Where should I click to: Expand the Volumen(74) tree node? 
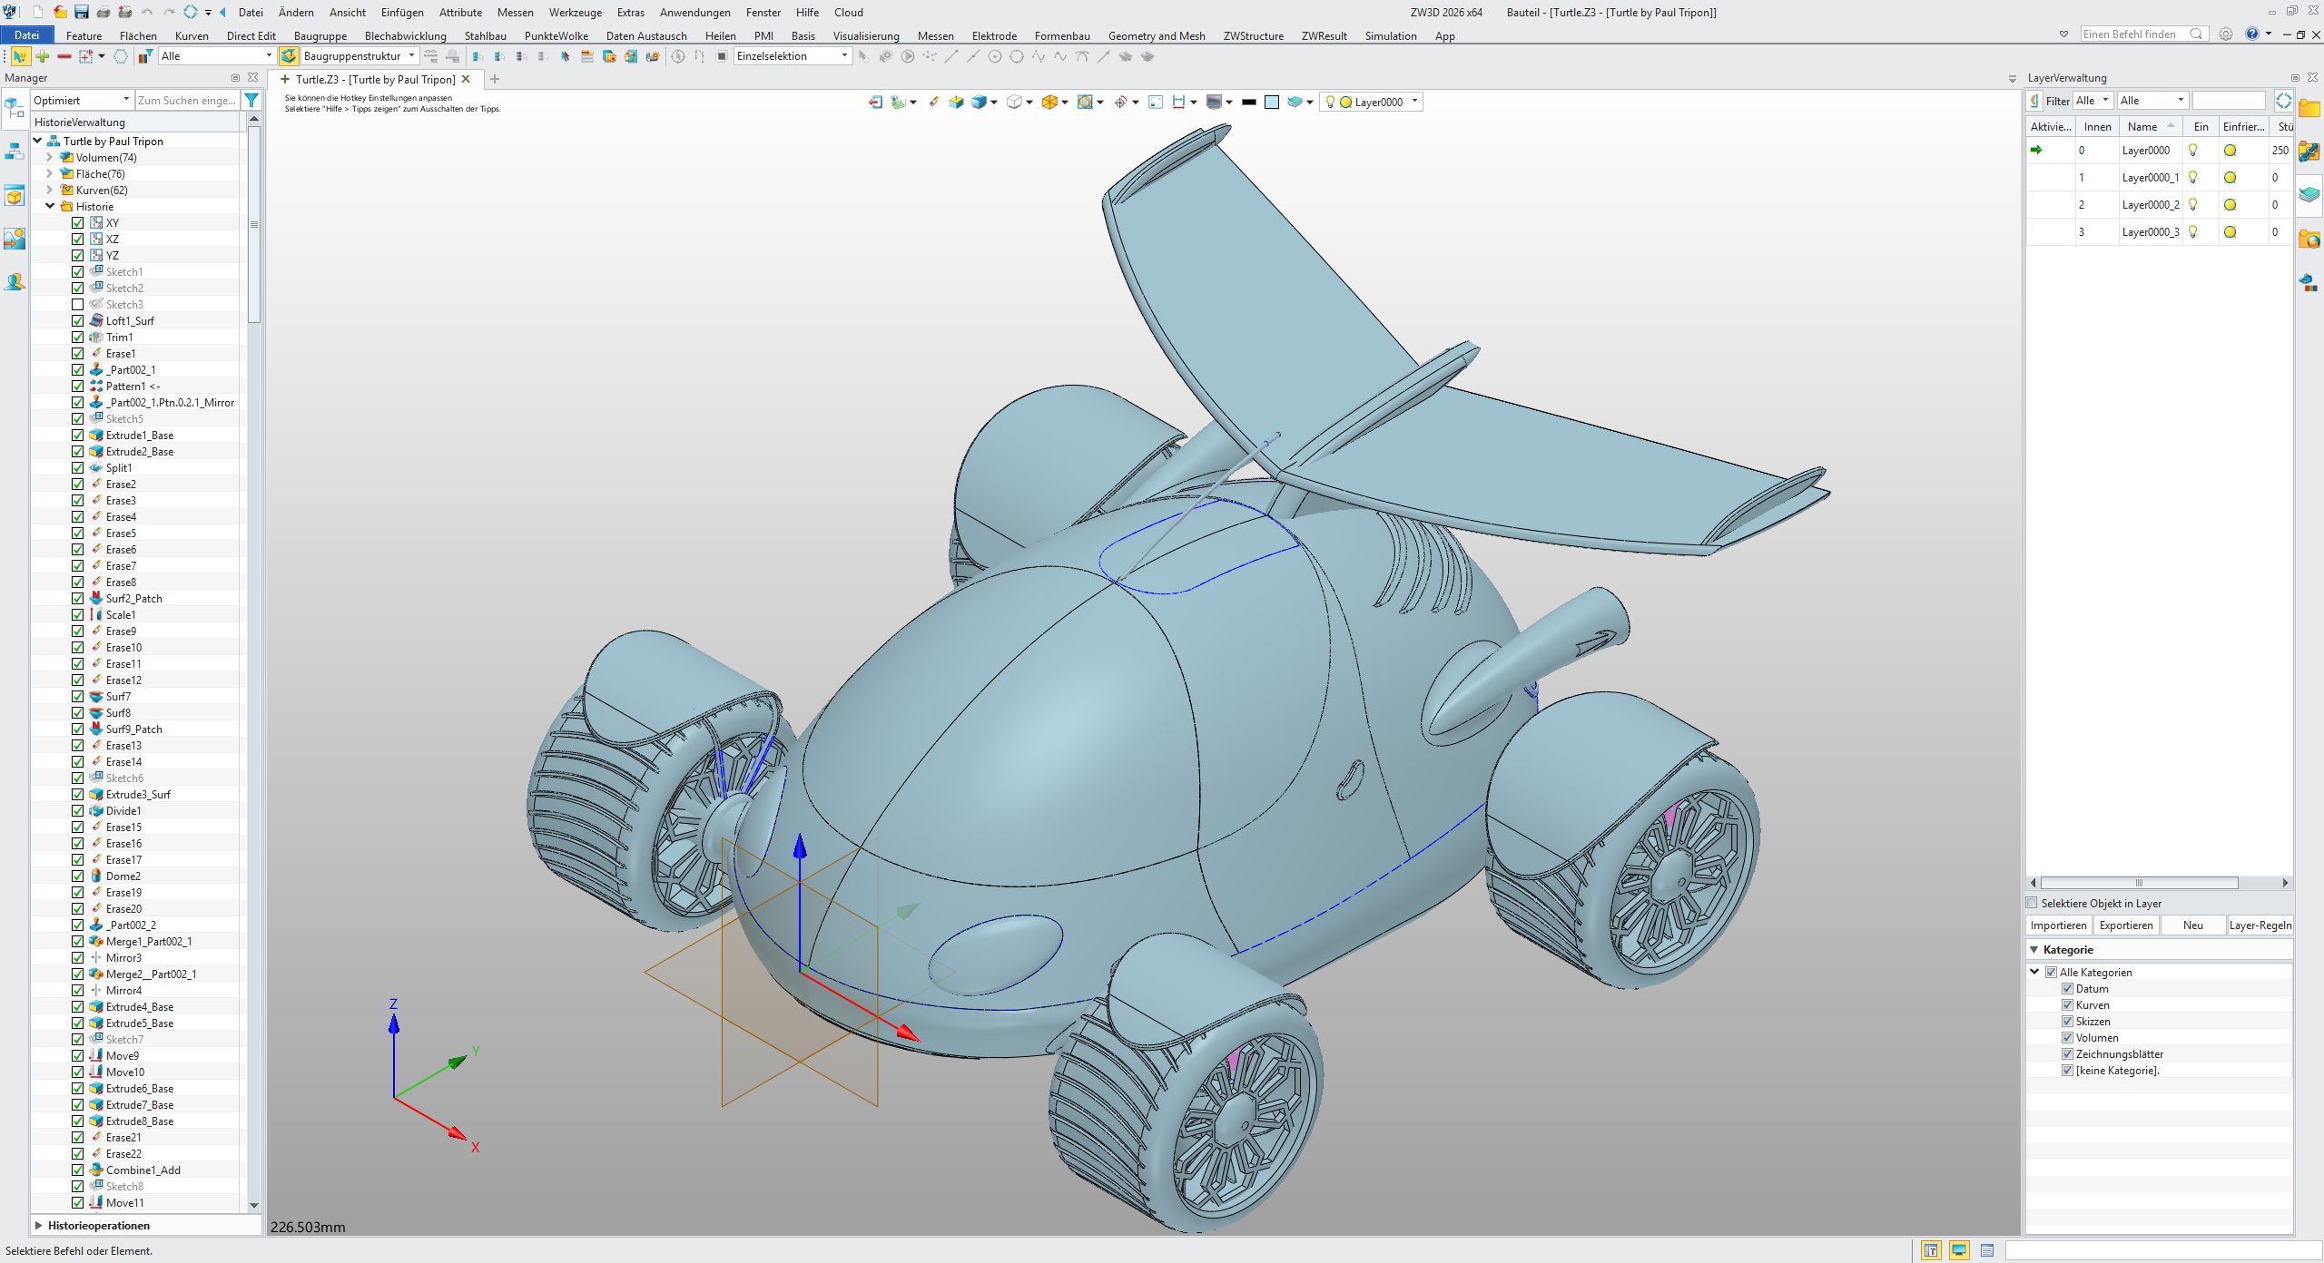[x=50, y=157]
